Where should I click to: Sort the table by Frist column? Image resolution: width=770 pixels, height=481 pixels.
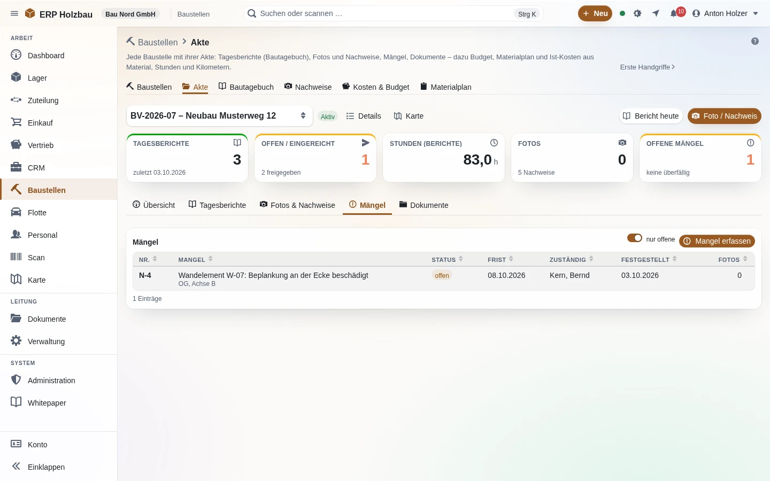tap(500, 259)
